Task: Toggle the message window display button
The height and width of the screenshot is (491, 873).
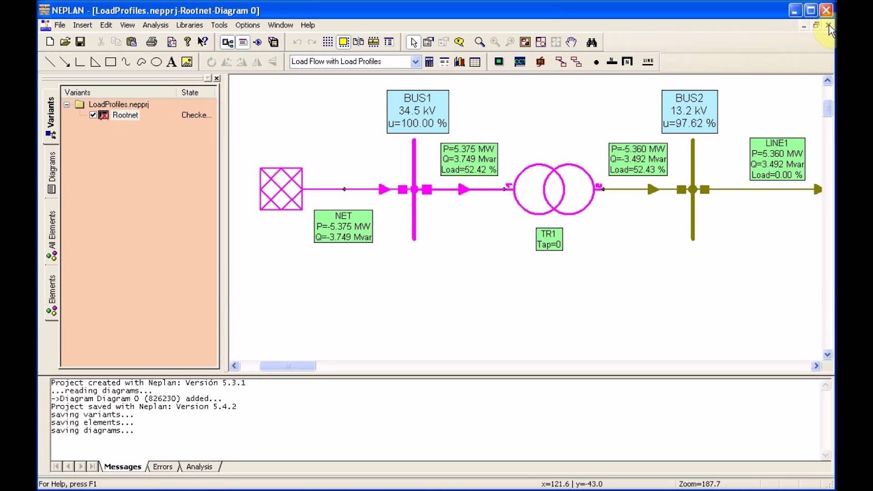Action: (243, 42)
